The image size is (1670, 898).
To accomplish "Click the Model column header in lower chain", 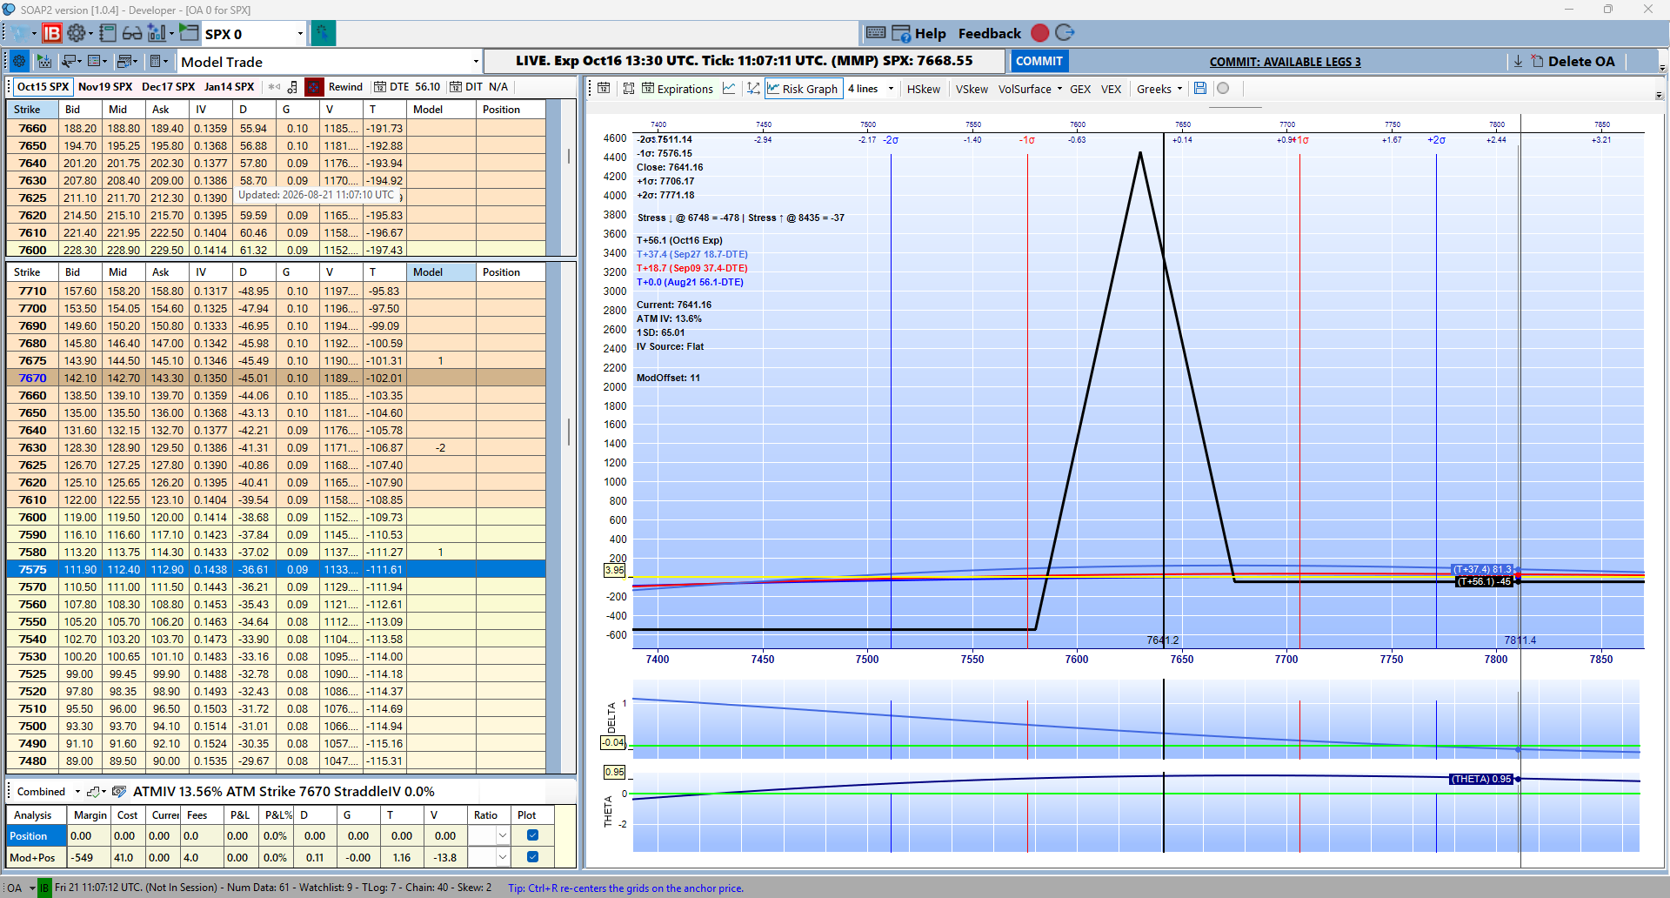I will (x=441, y=272).
